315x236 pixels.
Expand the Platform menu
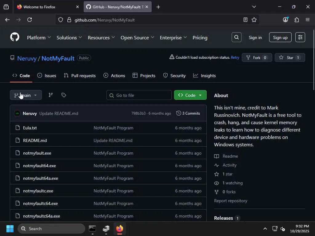coord(39,37)
